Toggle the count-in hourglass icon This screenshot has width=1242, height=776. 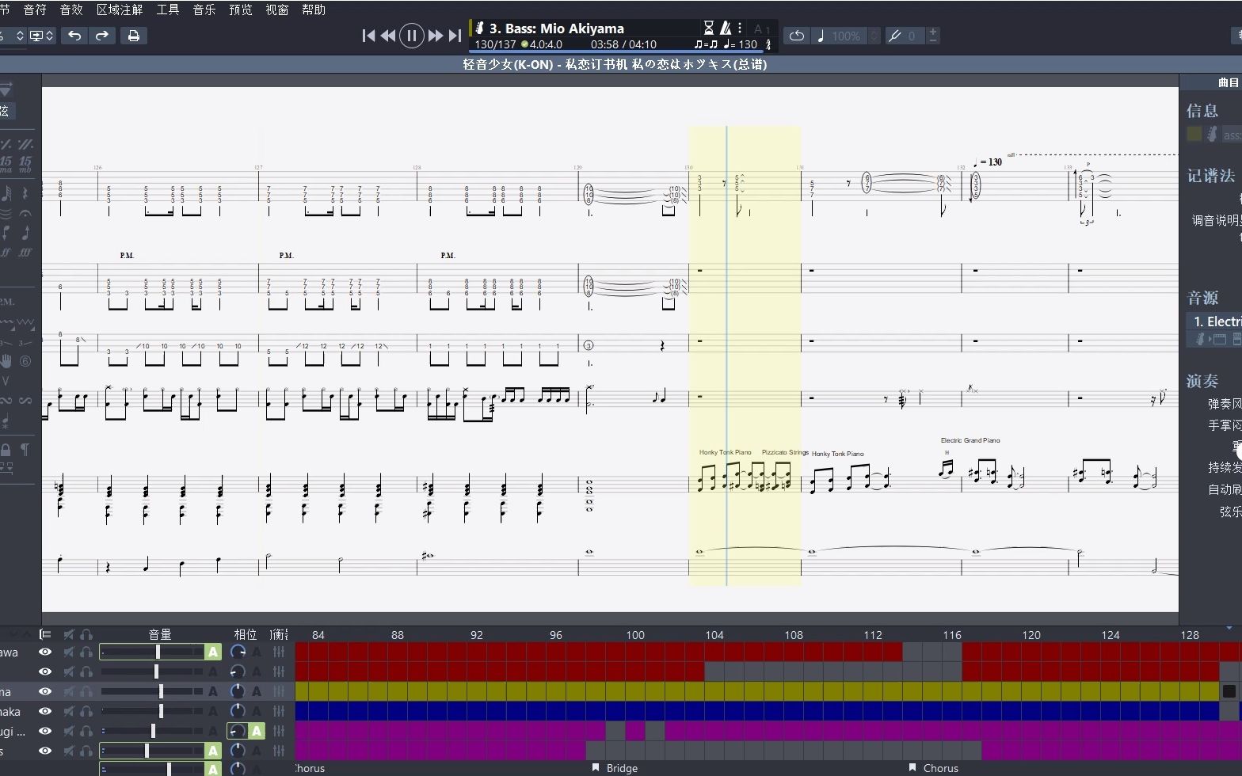click(x=709, y=29)
